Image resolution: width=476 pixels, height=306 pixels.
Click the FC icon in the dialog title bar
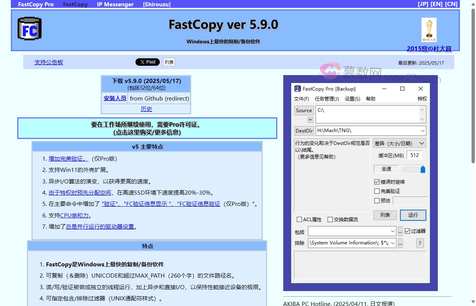[297, 89]
